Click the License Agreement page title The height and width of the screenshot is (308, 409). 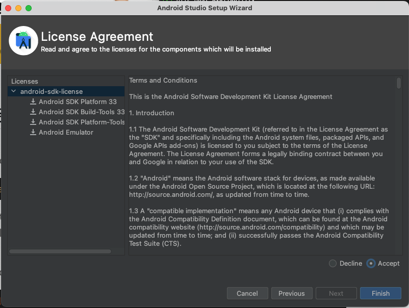click(97, 37)
